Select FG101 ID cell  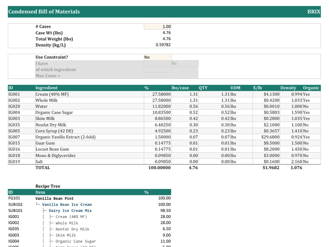click(14, 198)
